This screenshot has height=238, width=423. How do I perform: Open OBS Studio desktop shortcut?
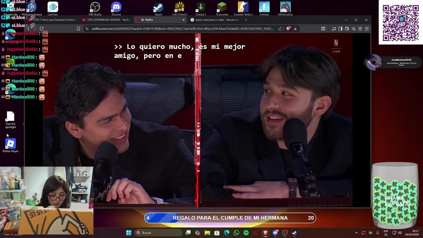click(95, 9)
